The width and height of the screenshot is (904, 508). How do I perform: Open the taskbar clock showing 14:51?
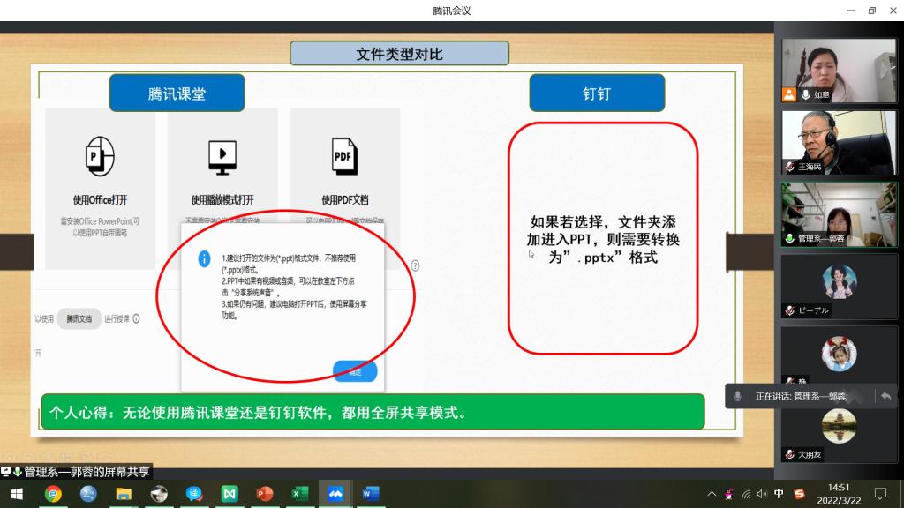point(839,494)
